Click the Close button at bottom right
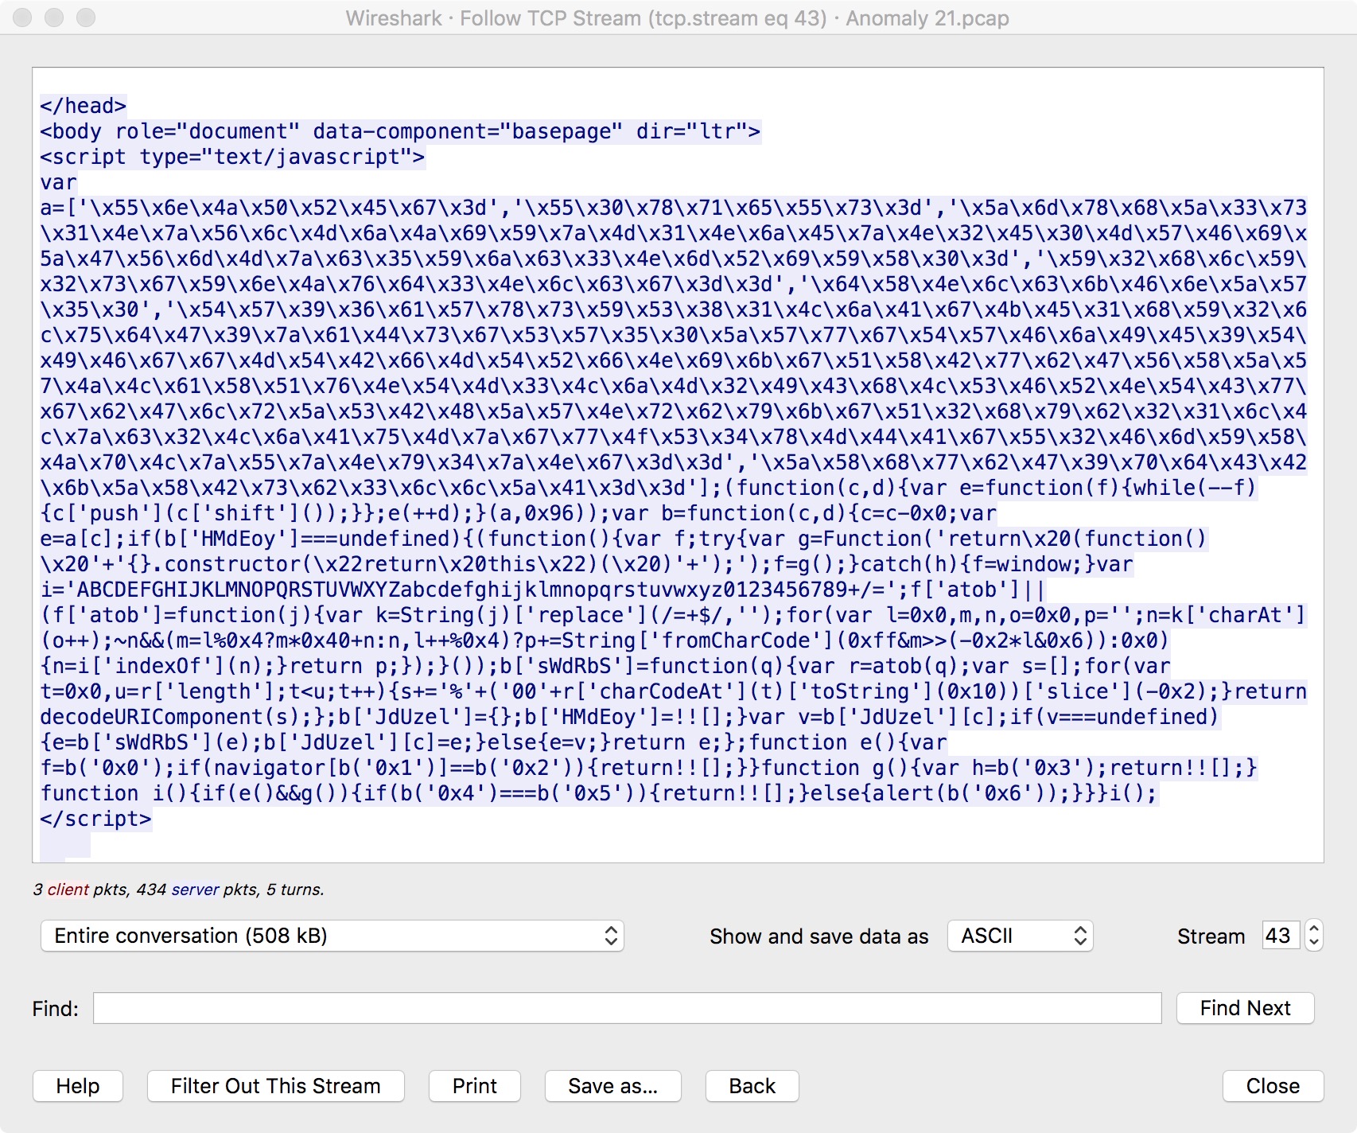Screen dimensions: 1357x1133 point(1273,1086)
